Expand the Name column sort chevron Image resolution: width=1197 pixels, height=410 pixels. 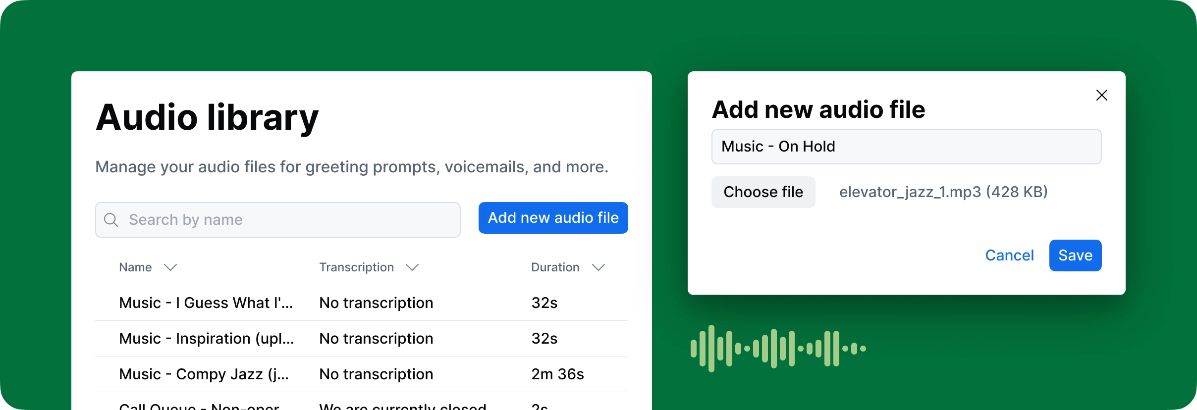(x=170, y=267)
